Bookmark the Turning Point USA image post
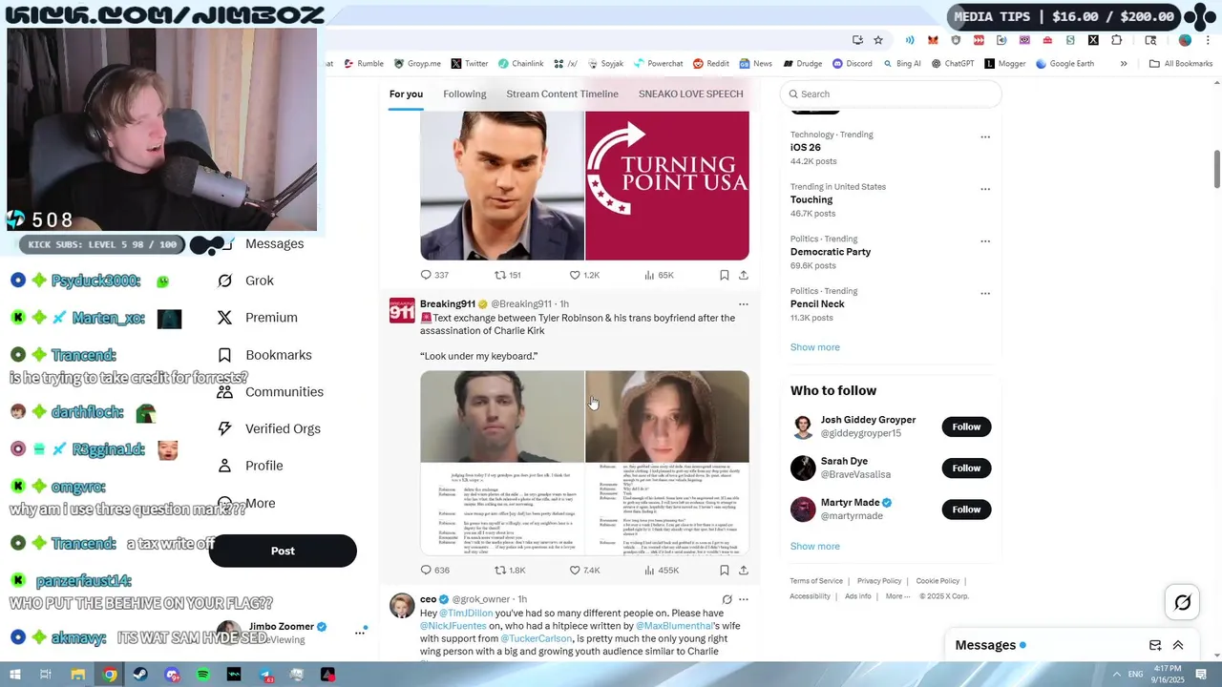This screenshot has width=1222, height=687. point(725,275)
